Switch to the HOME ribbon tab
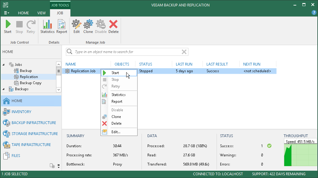The height and width of the screenshot is (178, 318). 24,13
